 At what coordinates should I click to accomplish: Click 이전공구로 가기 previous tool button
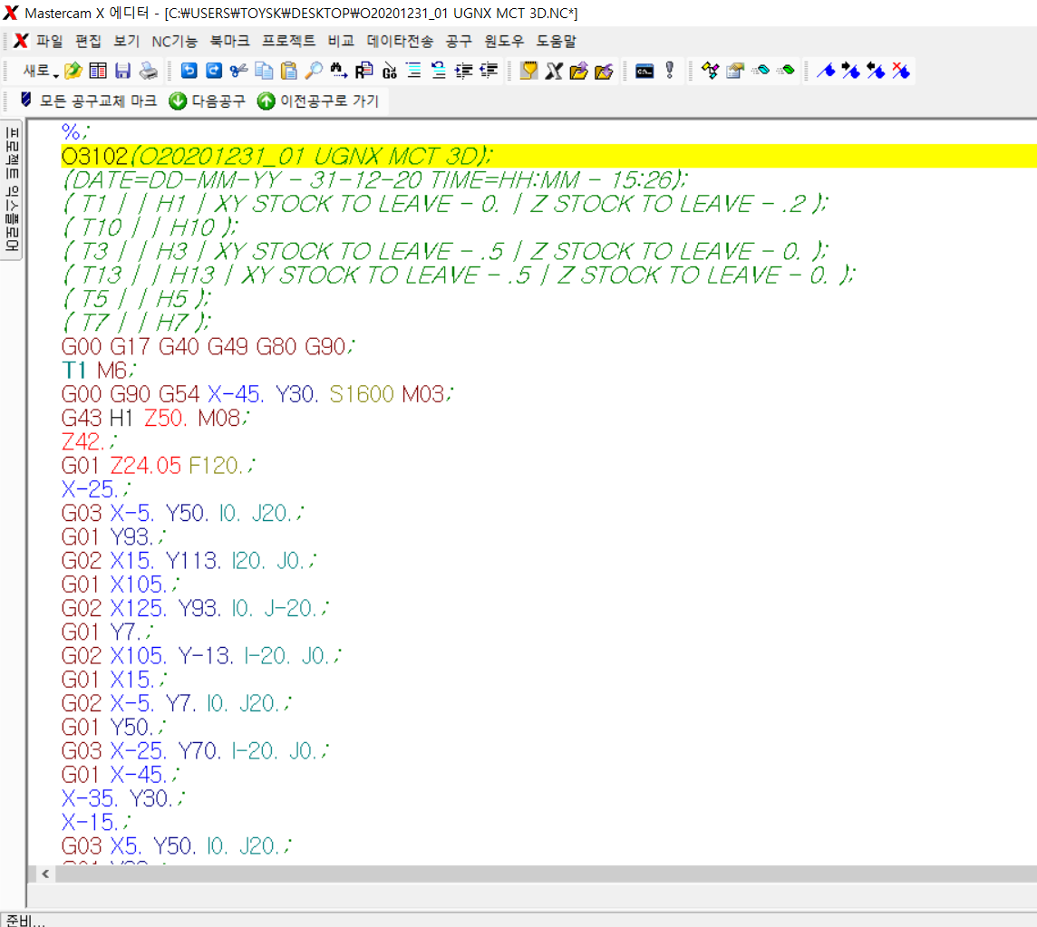(318, 101)
